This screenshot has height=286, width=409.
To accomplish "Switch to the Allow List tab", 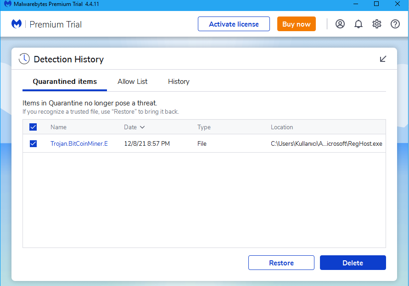I will point(133,82).
